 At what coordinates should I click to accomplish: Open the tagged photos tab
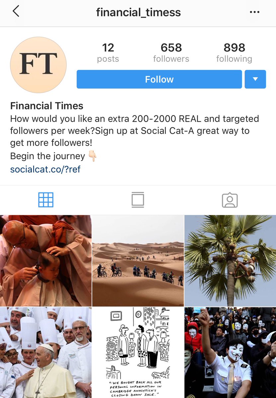pos(230,200)
